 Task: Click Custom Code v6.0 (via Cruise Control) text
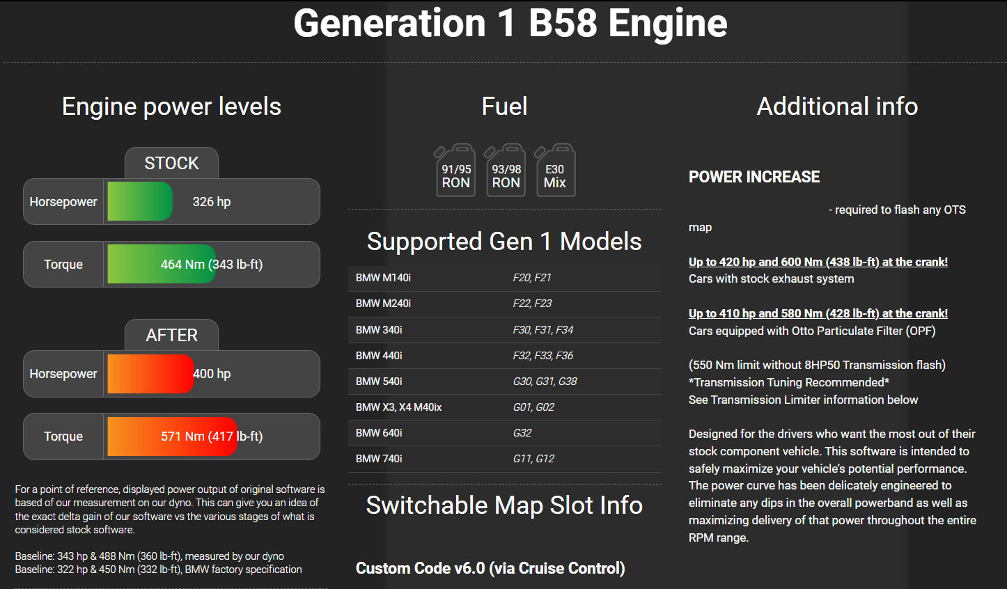click(x=490, y=569)
